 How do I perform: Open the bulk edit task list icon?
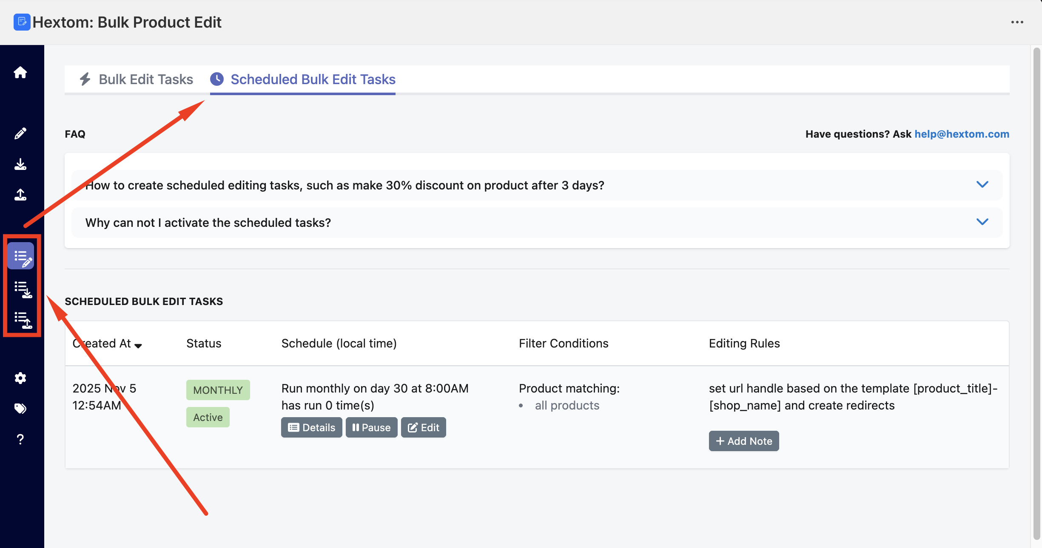[21, 256]
